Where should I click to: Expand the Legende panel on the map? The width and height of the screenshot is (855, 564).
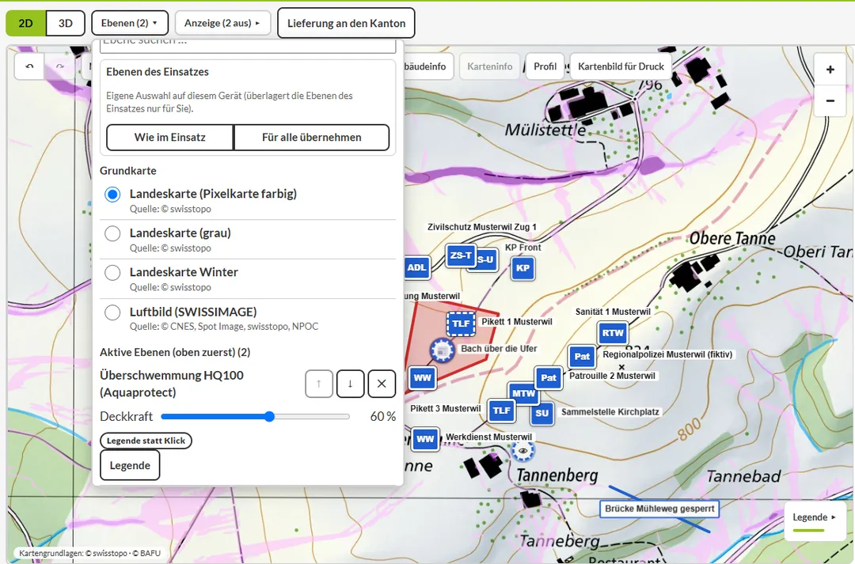[815, 520]
